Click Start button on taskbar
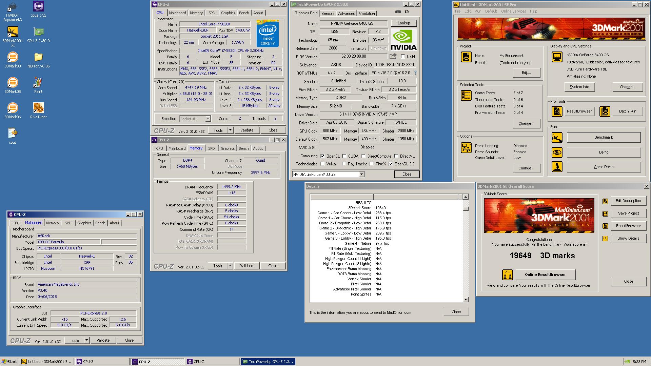The height and width of the screenshot is (366, 651). coord(9,362)
